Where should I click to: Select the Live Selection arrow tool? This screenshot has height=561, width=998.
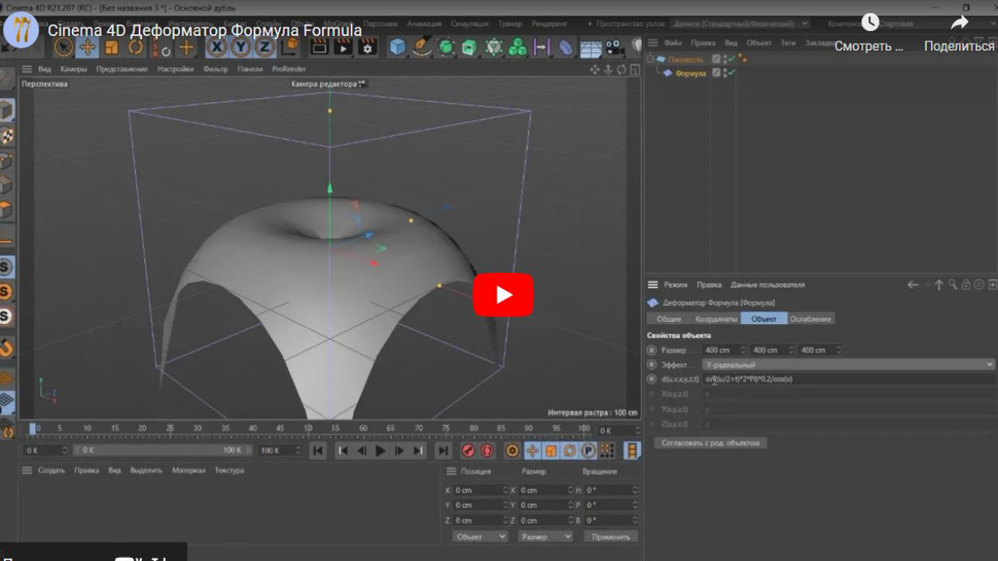63,48
